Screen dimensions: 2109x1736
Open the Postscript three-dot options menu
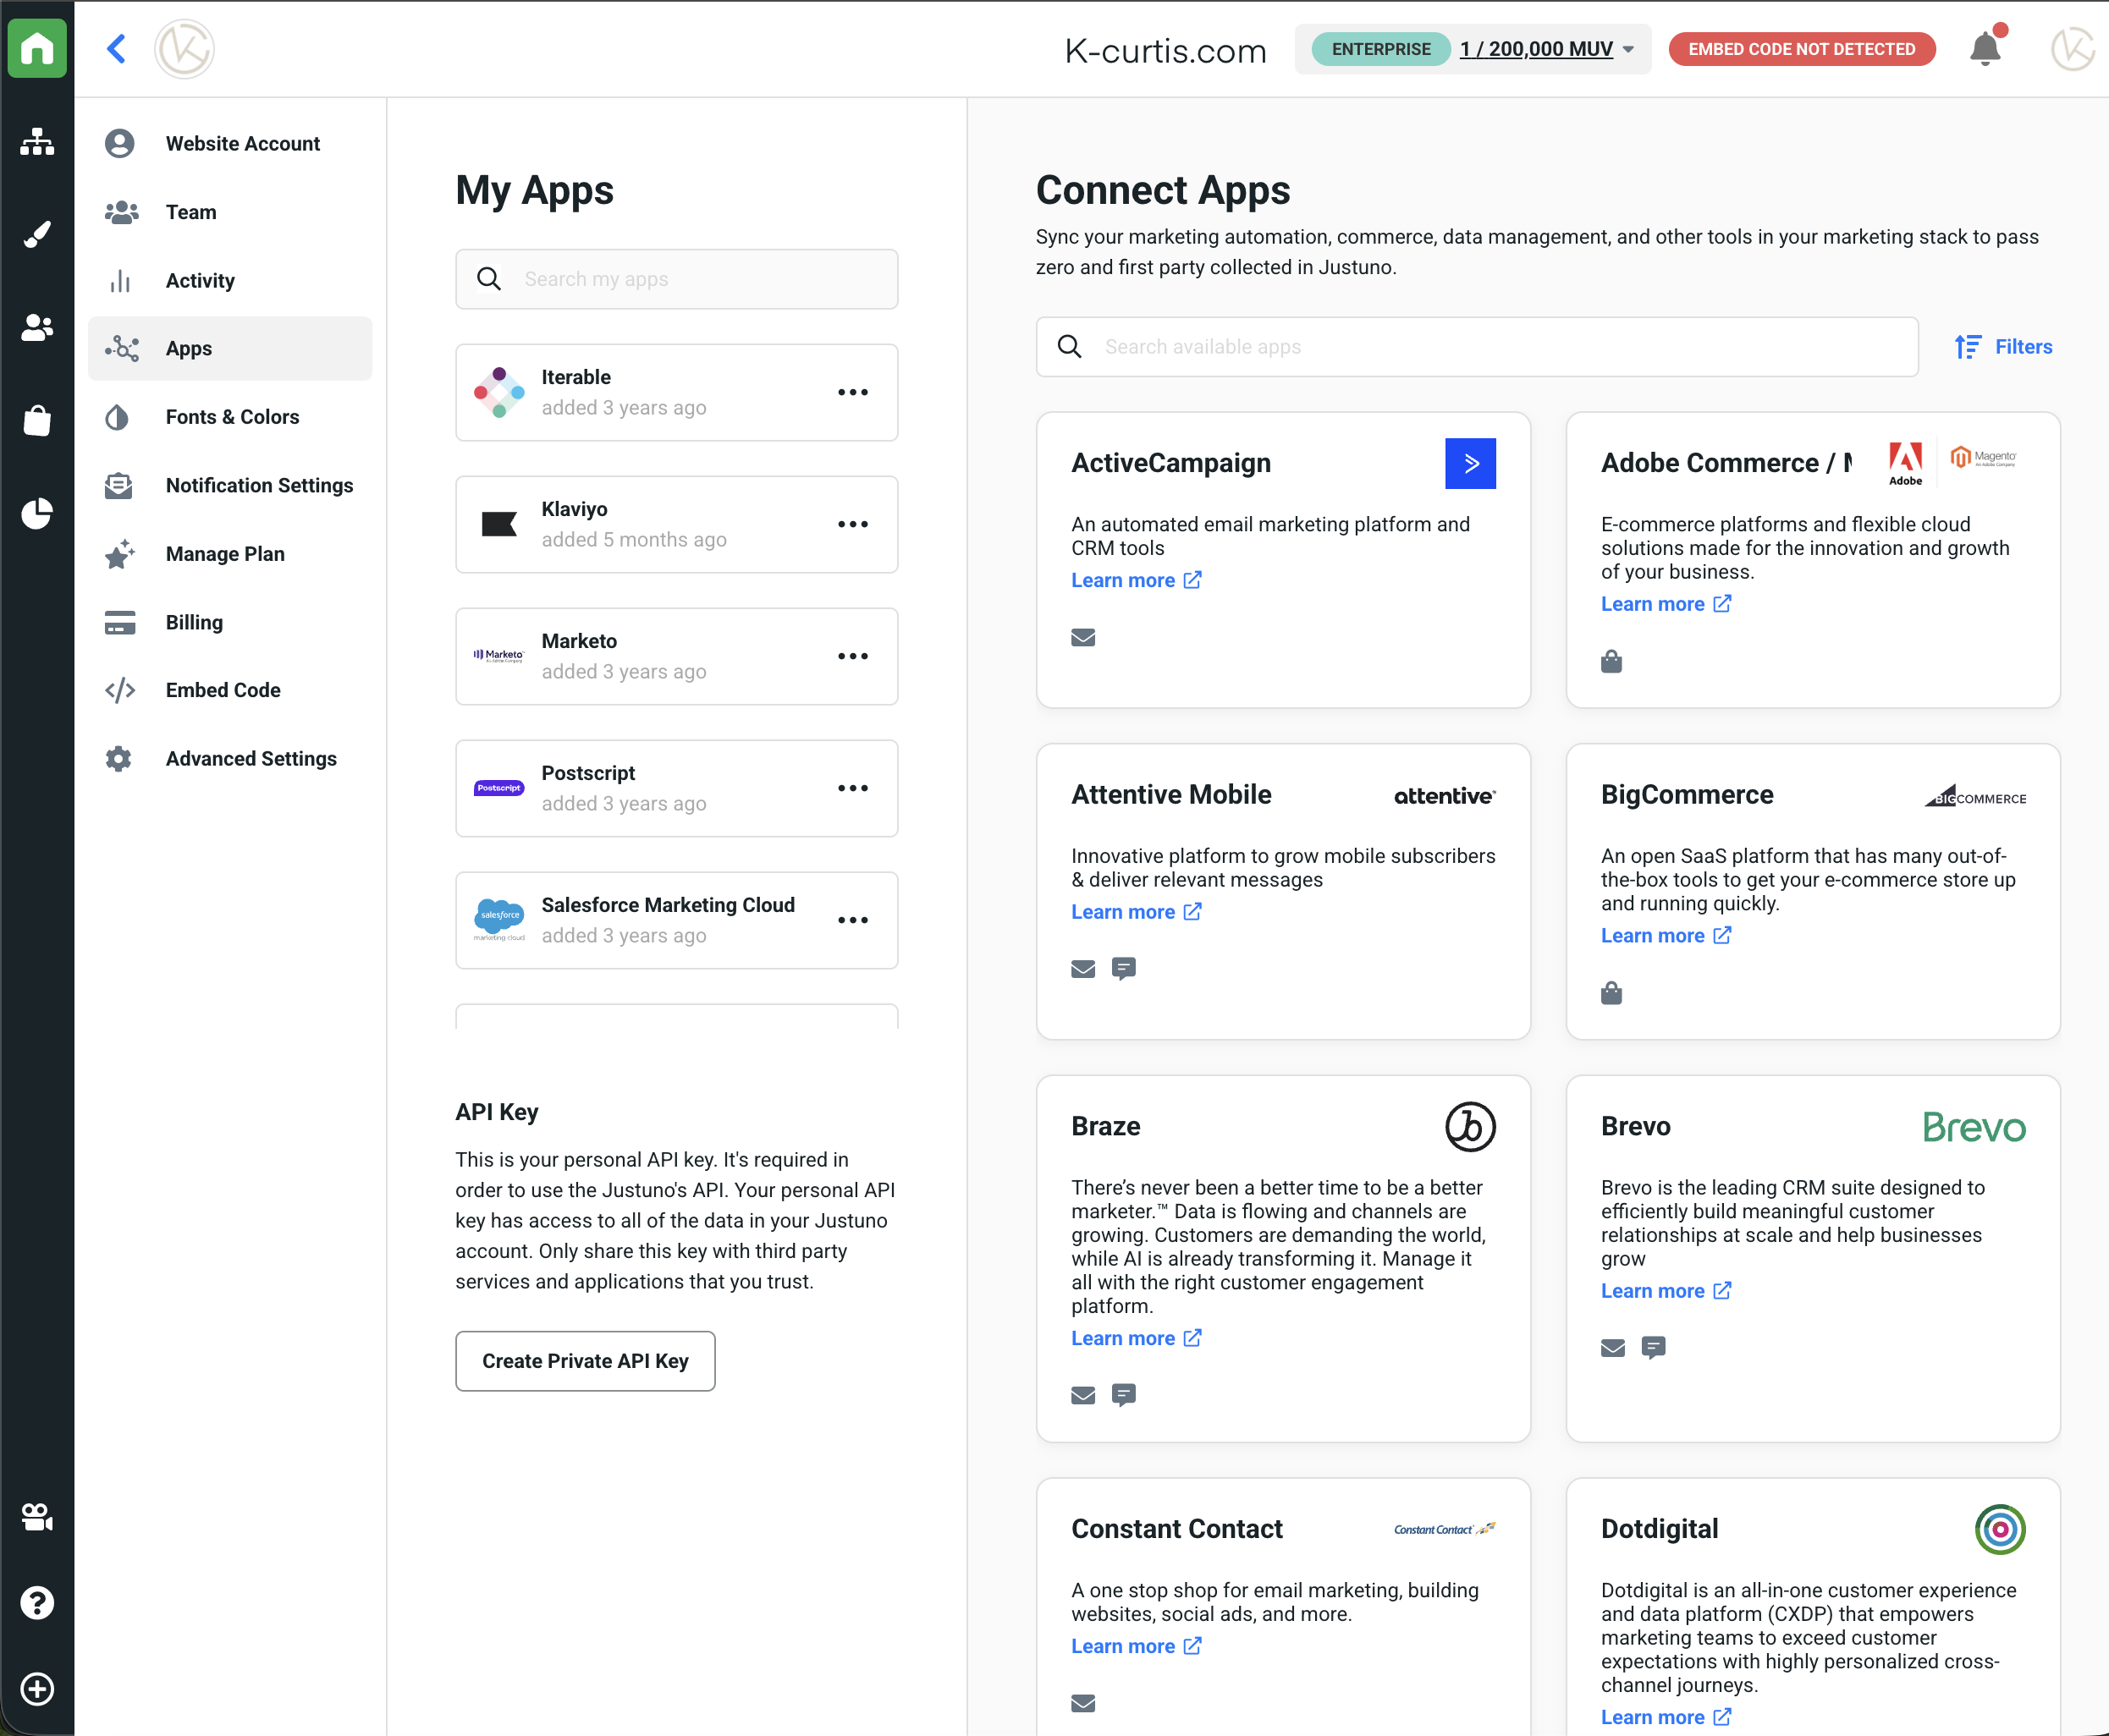[x=853, y=788]
